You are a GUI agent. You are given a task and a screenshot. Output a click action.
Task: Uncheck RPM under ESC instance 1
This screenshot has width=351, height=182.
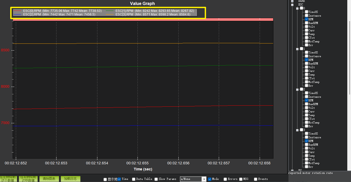pos(306,60)
